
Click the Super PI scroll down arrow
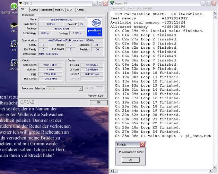point(215,167)
